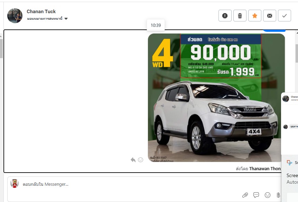Open the assign conversation dropdown arrow
The height and width of the screenshot is (202, 298).
point(66,19)
